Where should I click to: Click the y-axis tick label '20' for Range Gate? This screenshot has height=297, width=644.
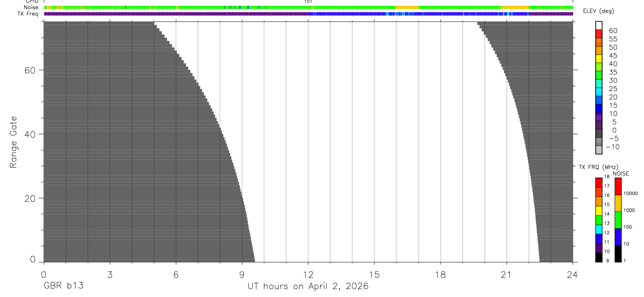tap(30, 199)
